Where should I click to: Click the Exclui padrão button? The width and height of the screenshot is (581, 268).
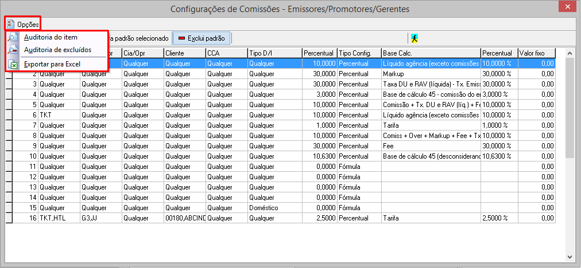pyautogui.click(x=201, y=38)
